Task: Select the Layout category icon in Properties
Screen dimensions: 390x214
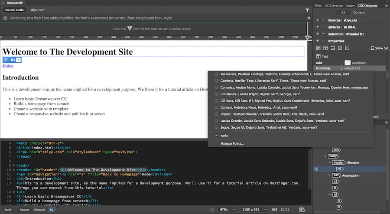Action: pyautogui.click(x=318, y=48)
